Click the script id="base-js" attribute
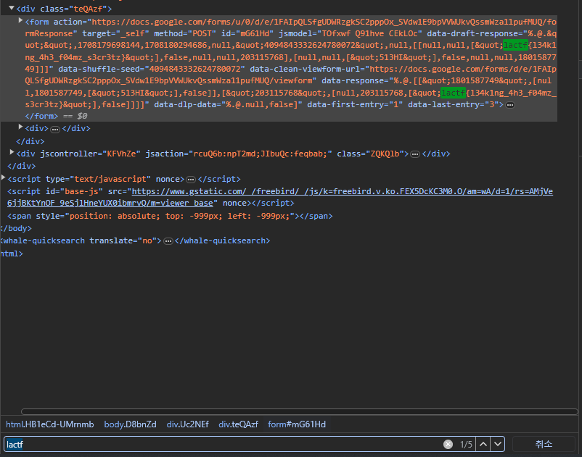 tap(74, 191)
